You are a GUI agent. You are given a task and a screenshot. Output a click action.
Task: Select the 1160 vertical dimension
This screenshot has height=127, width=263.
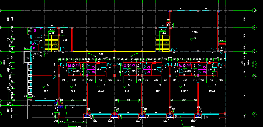coord(62,32)
